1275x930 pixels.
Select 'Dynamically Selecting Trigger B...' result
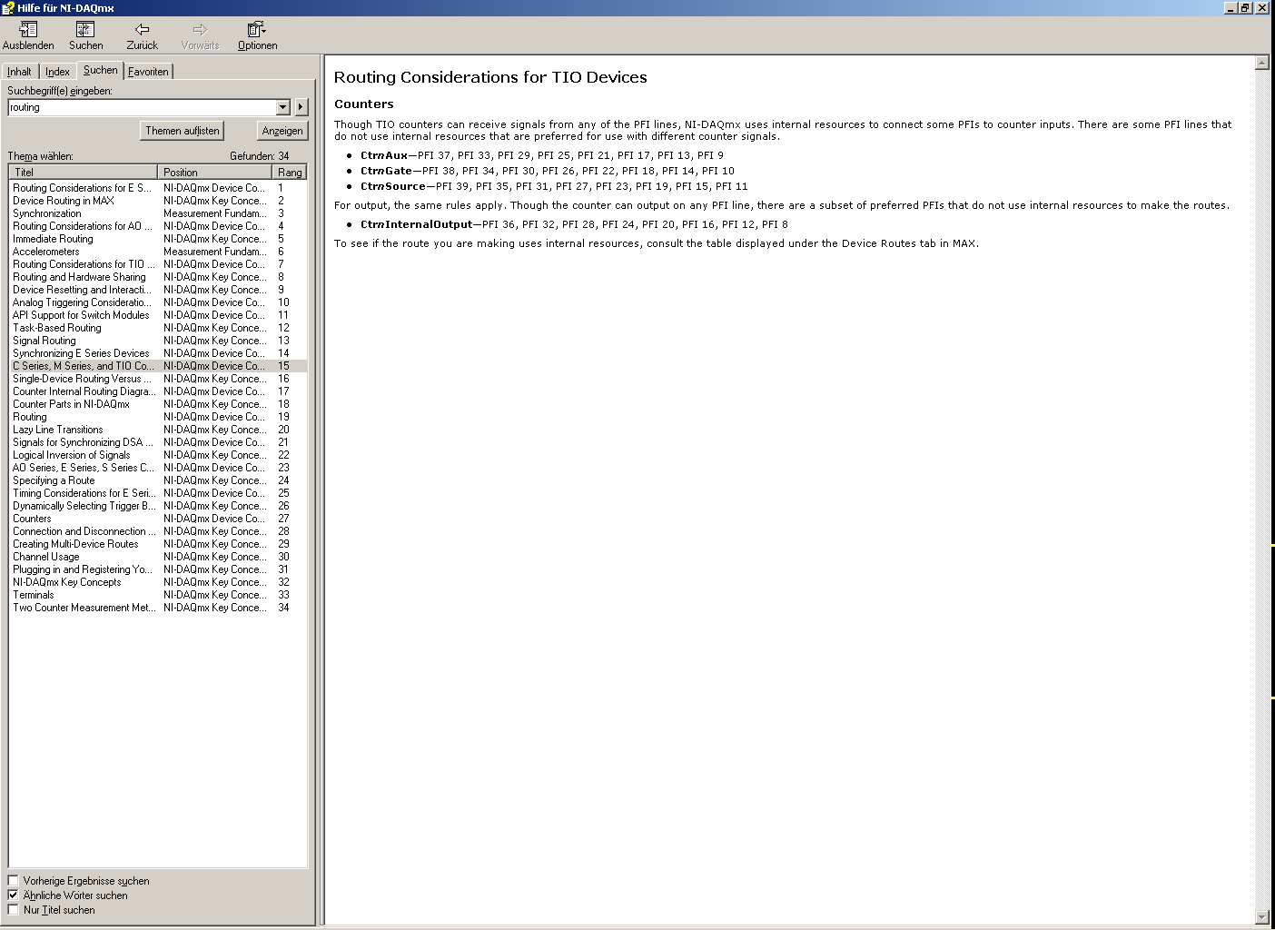click(158, 506)
